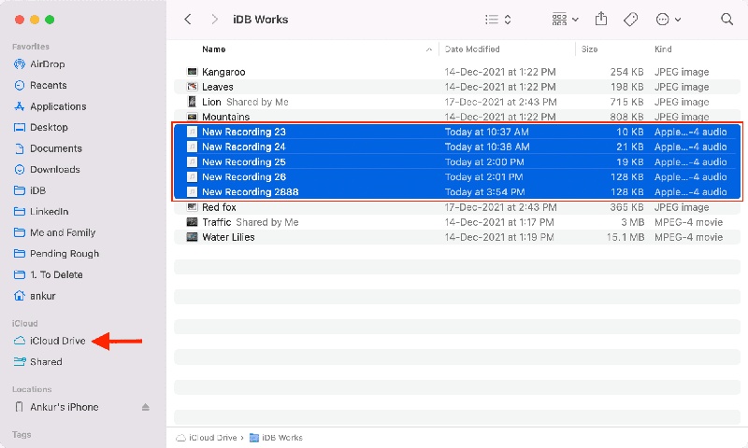Screen dimensions: 748x448
Task: Click iDB Works in the path bar
Action: [276, 438]
